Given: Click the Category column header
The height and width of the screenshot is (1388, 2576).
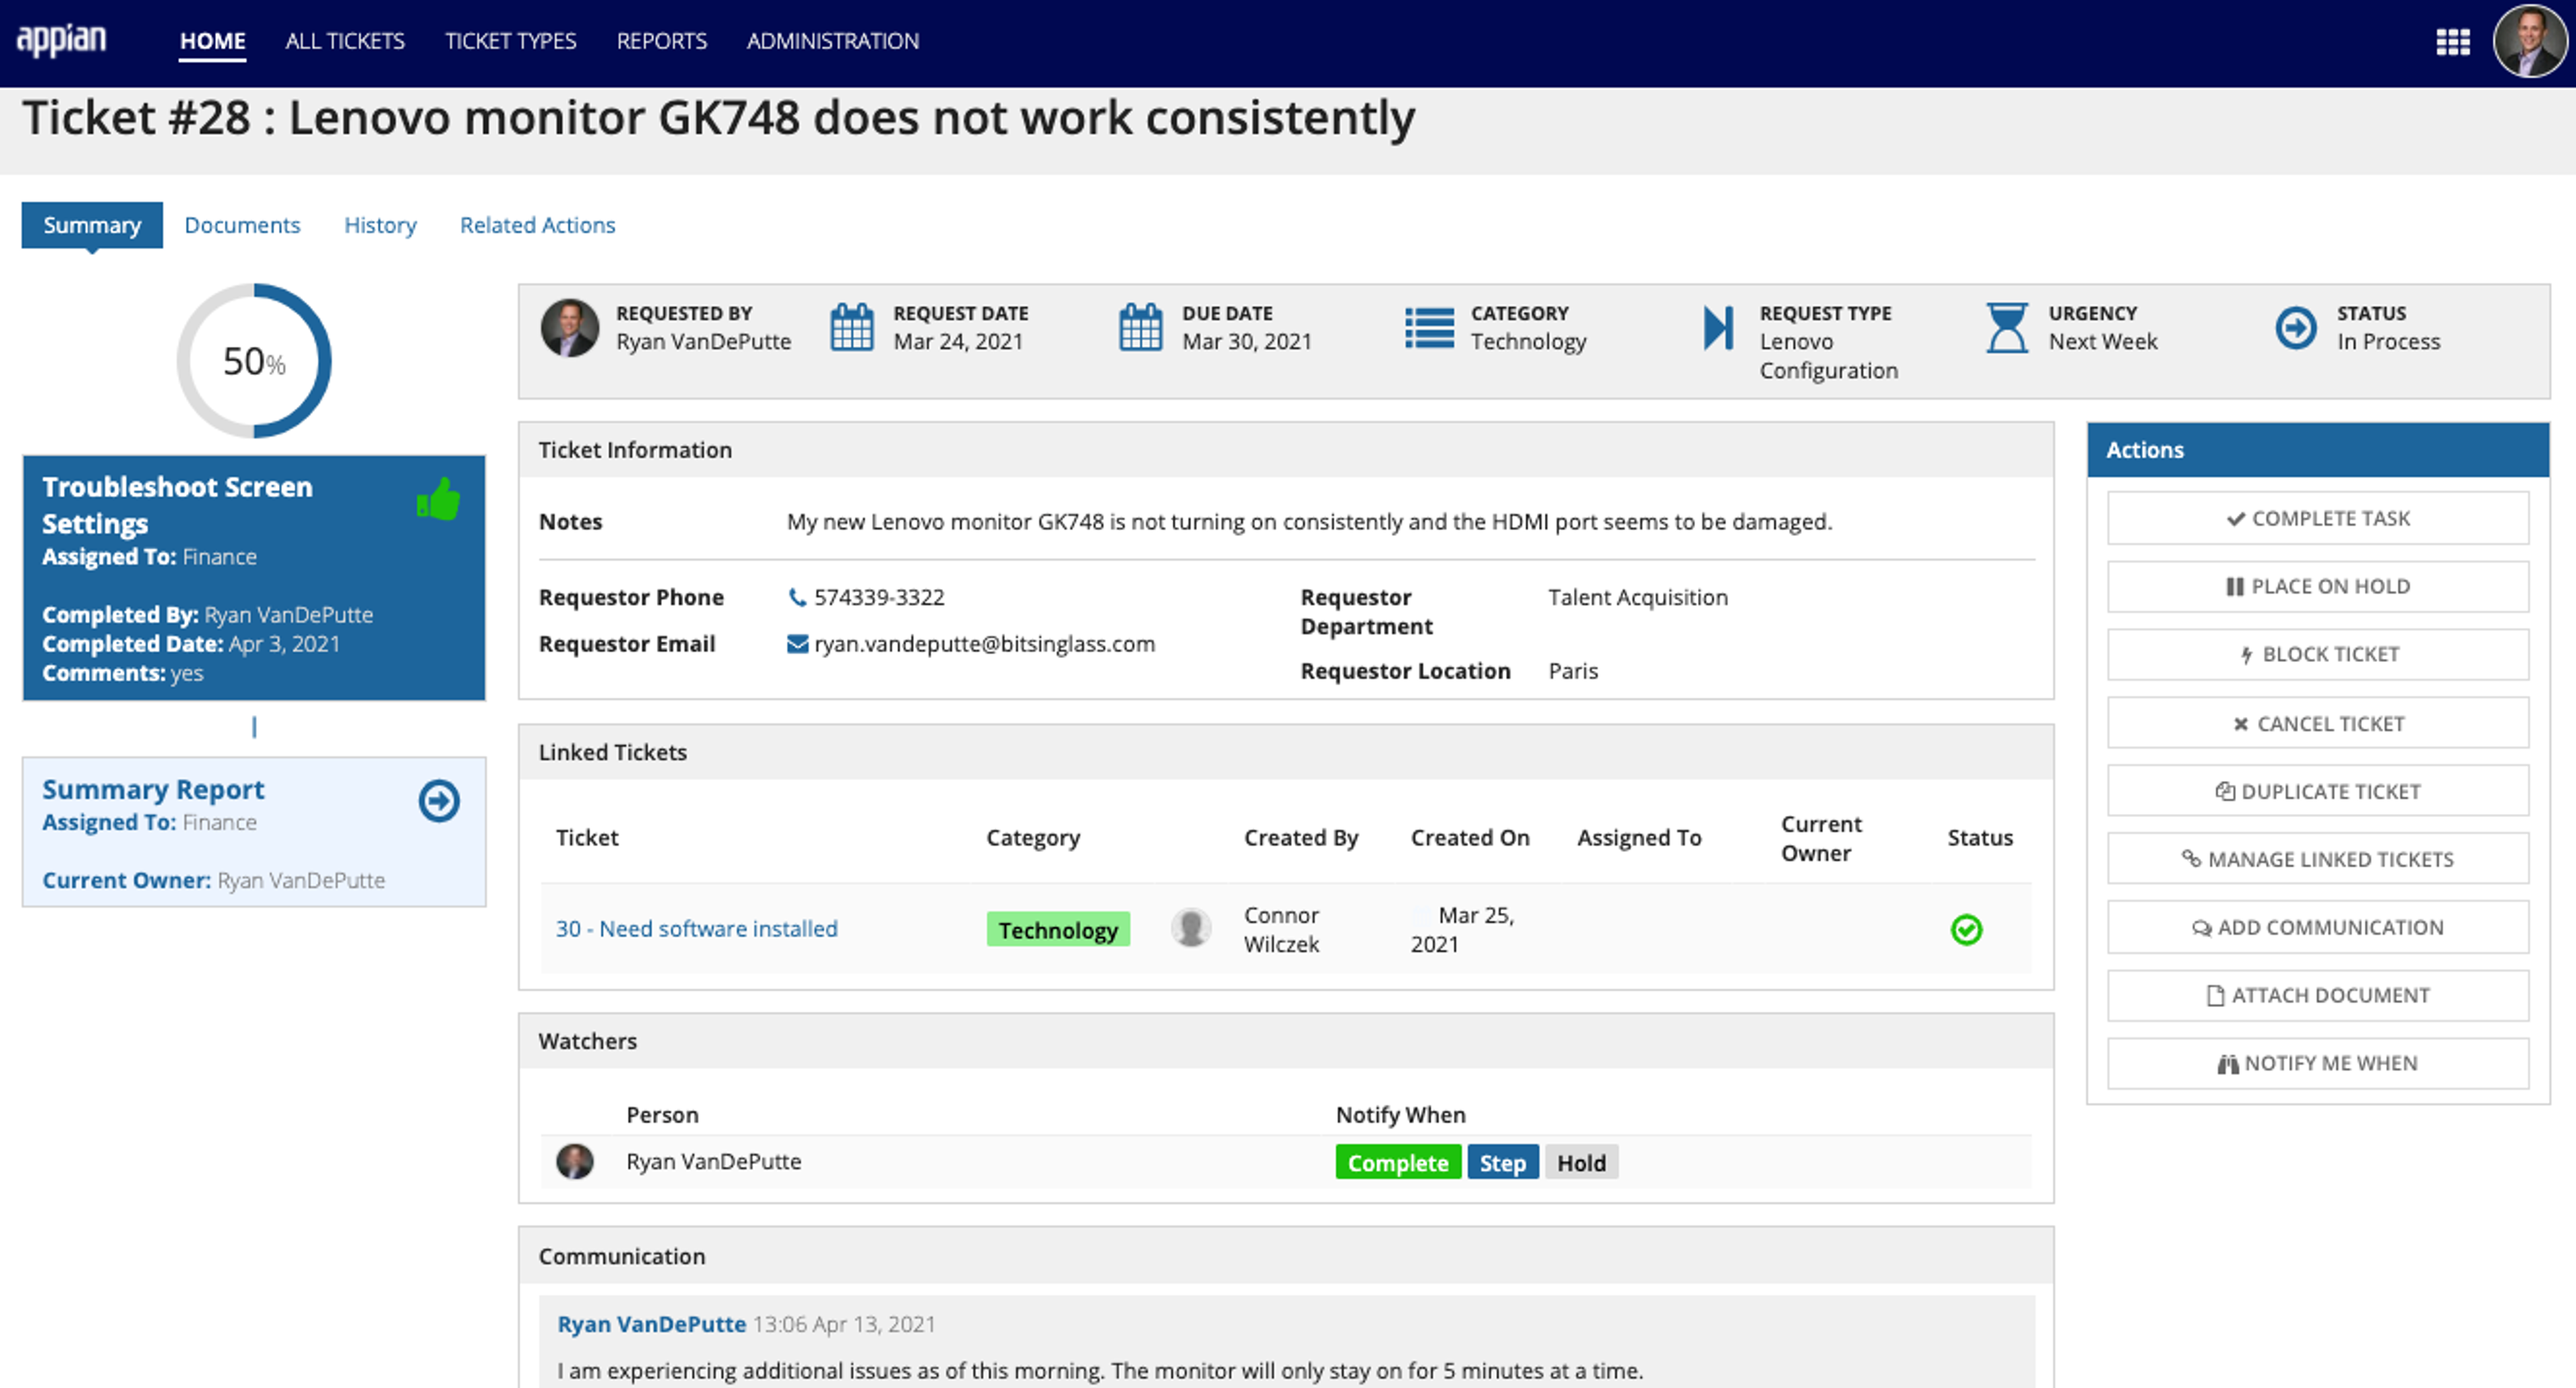Looking at the screenshot, I should point(1033,838).
